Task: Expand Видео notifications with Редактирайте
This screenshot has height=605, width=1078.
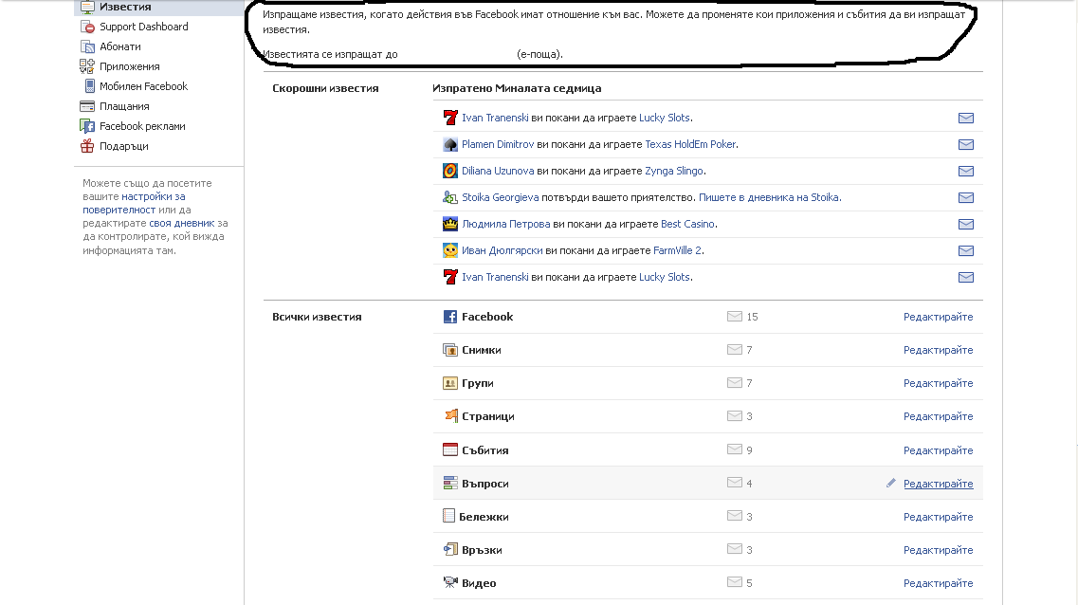Action: click(x=938, y=584)
